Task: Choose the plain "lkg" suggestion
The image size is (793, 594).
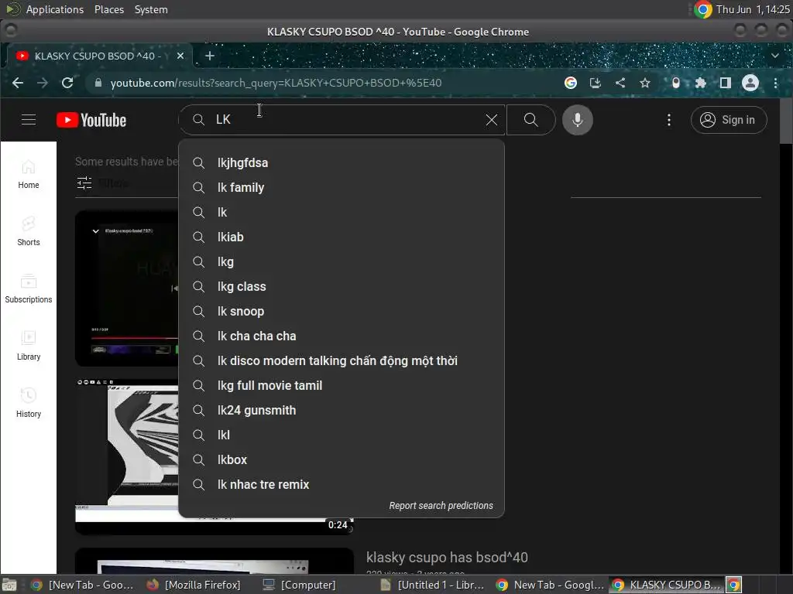Action: [x=342, y=261]
